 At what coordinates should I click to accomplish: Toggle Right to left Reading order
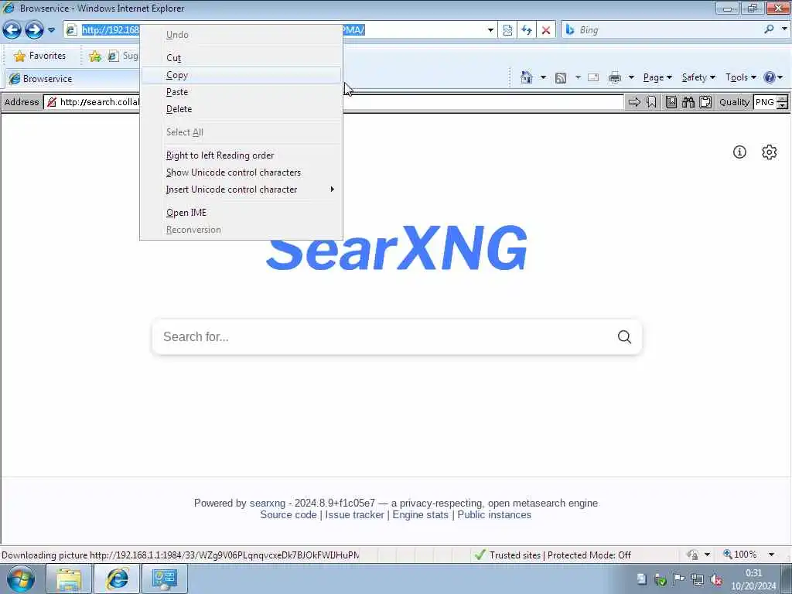(x=241, y=155)
